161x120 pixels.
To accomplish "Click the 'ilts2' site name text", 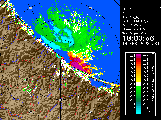I will point(126,9).
